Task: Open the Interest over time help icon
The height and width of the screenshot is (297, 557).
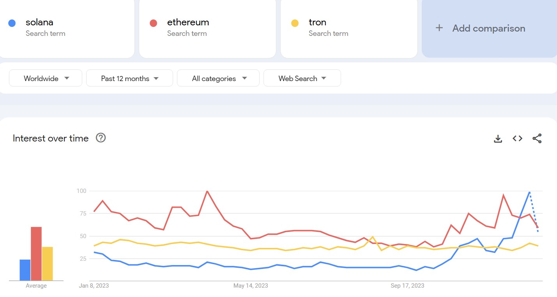Action: 101,138
